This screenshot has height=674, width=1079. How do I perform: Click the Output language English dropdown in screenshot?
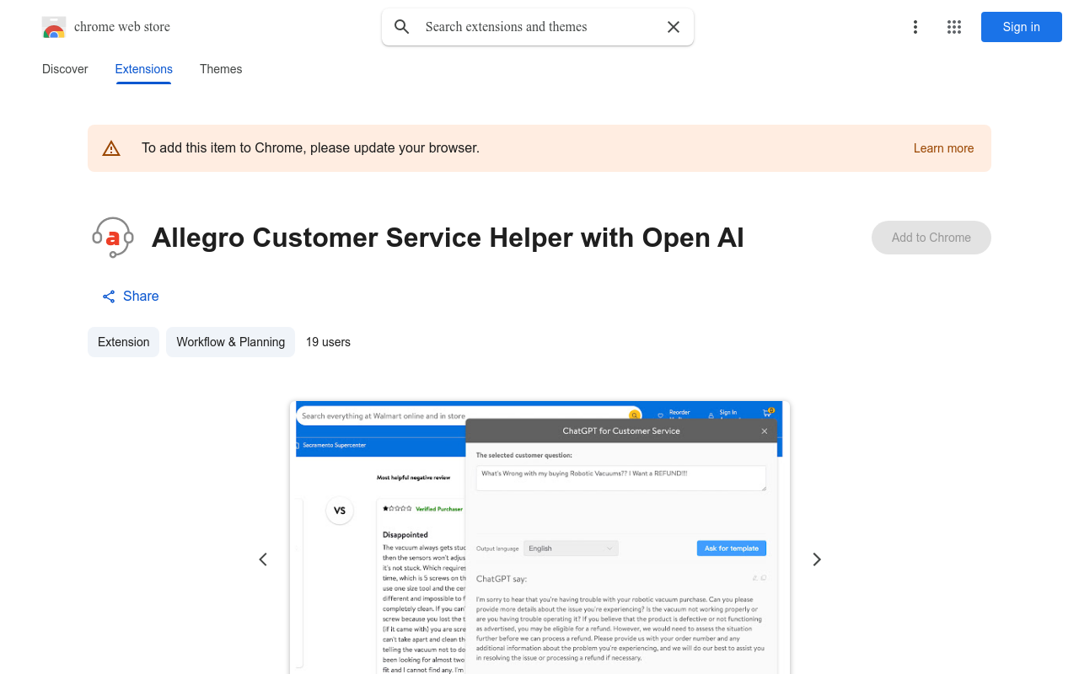571,548
